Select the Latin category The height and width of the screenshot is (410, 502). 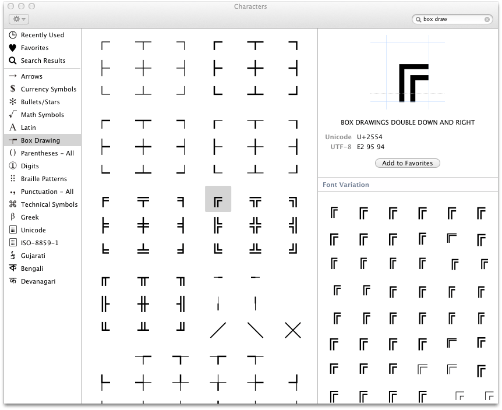coord(43,128)
